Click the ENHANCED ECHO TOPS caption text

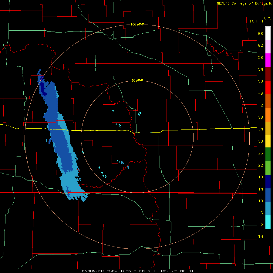pos(106,271)
